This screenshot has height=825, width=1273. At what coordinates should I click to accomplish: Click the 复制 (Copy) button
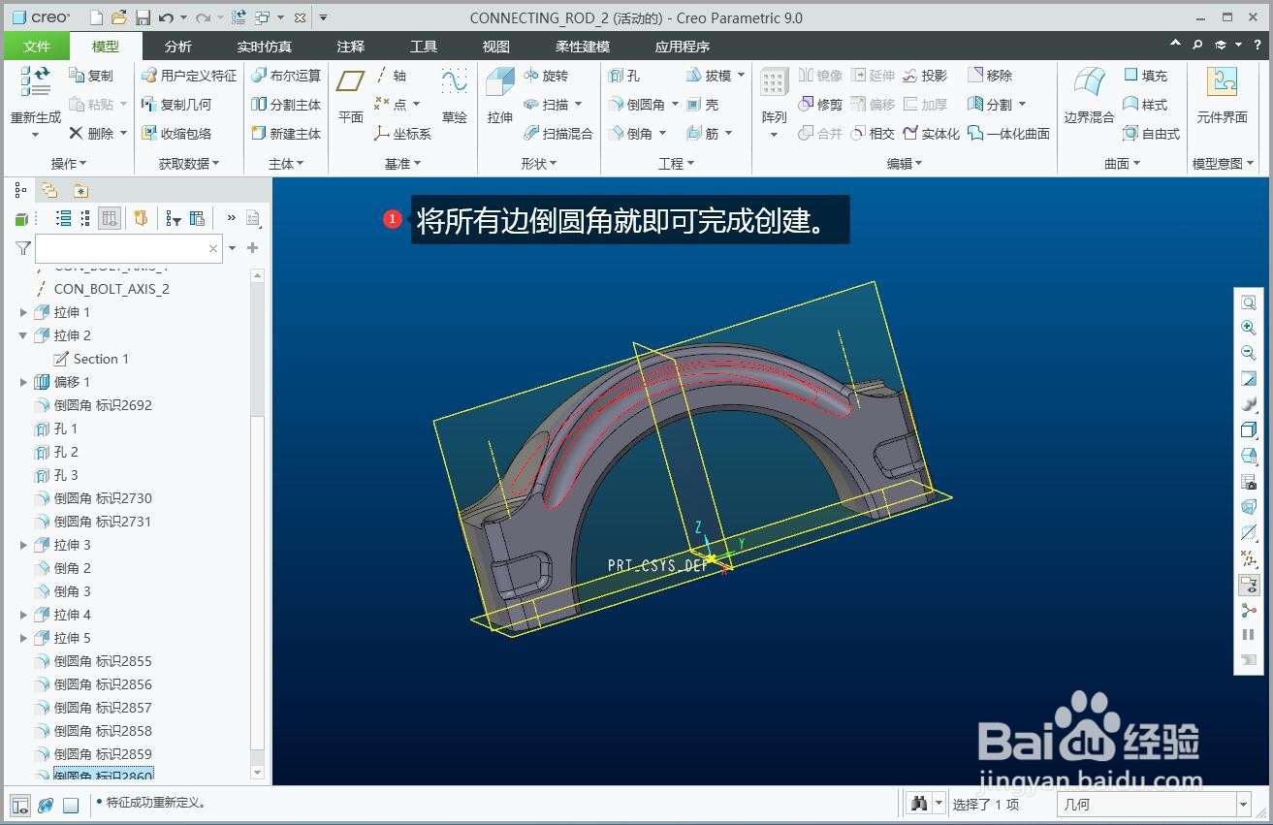pos(91,76)
